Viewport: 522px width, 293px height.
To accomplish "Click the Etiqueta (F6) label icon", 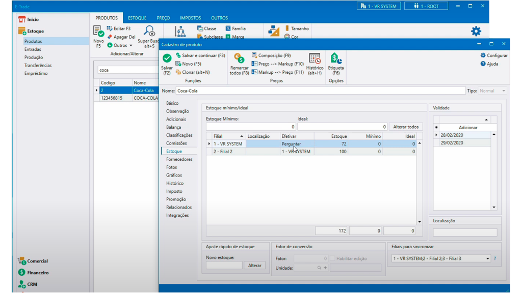I will point(335,58).
